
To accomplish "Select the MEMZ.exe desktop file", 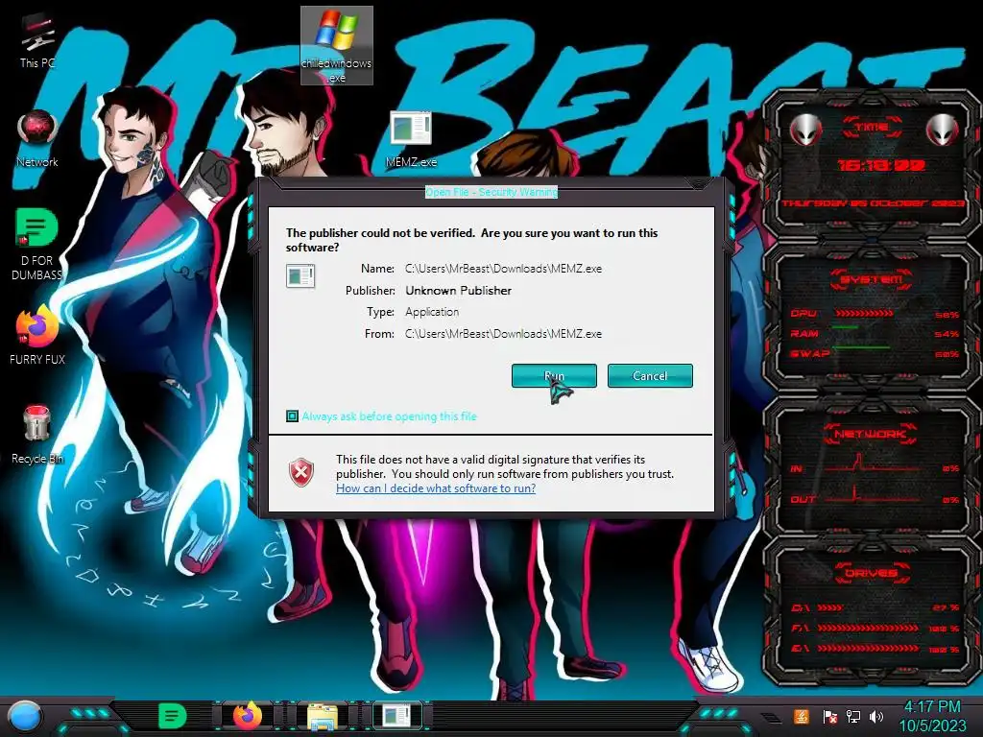I will tap(411, 139).
